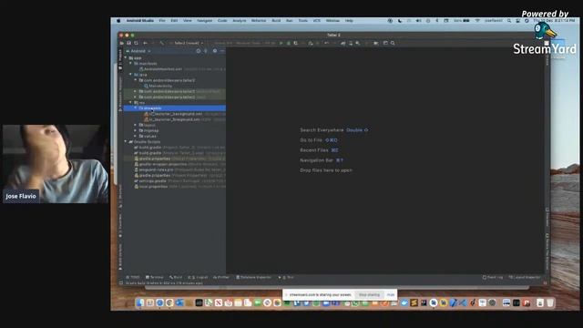Image resolution: width=583 pixels, height=328 pixels.
Task: Expand the layout folder arrow
Action: point(136,125)
